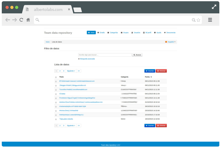
Task: Check the row dated 23/10/2015 14:10:40
Action: (56, 111)
